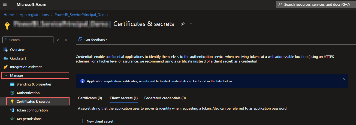Screen dimensions: 356x125
Task: Open Authentication in sidebar
Action: coord(28,93)
